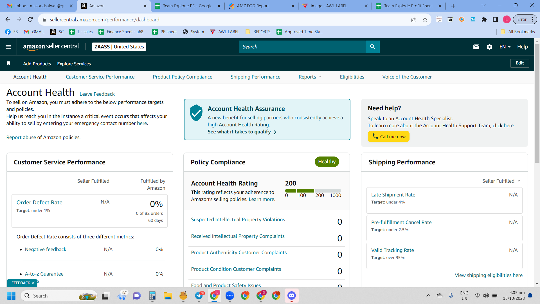Open new browser tab
Viewport: 540px width, 304px height.
[x=453, y=6]
